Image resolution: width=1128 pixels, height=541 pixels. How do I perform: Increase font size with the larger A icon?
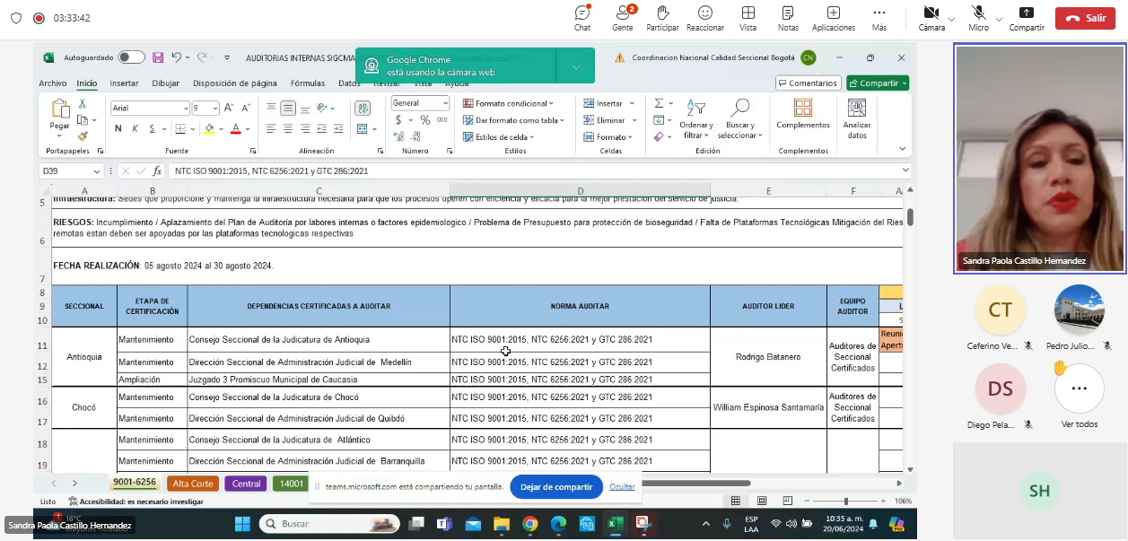point(229,108)
